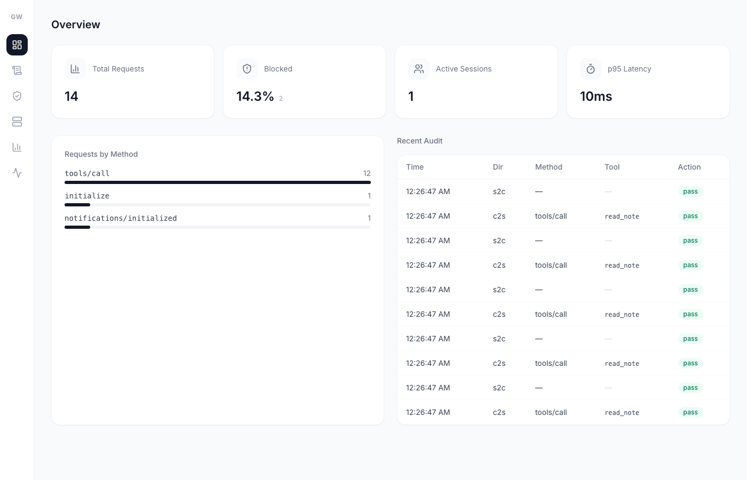Click the stopwatch icon on p95 Latency card
Image resolution: width=747 pixels, height=480 pixels.
tap(591, 69)
